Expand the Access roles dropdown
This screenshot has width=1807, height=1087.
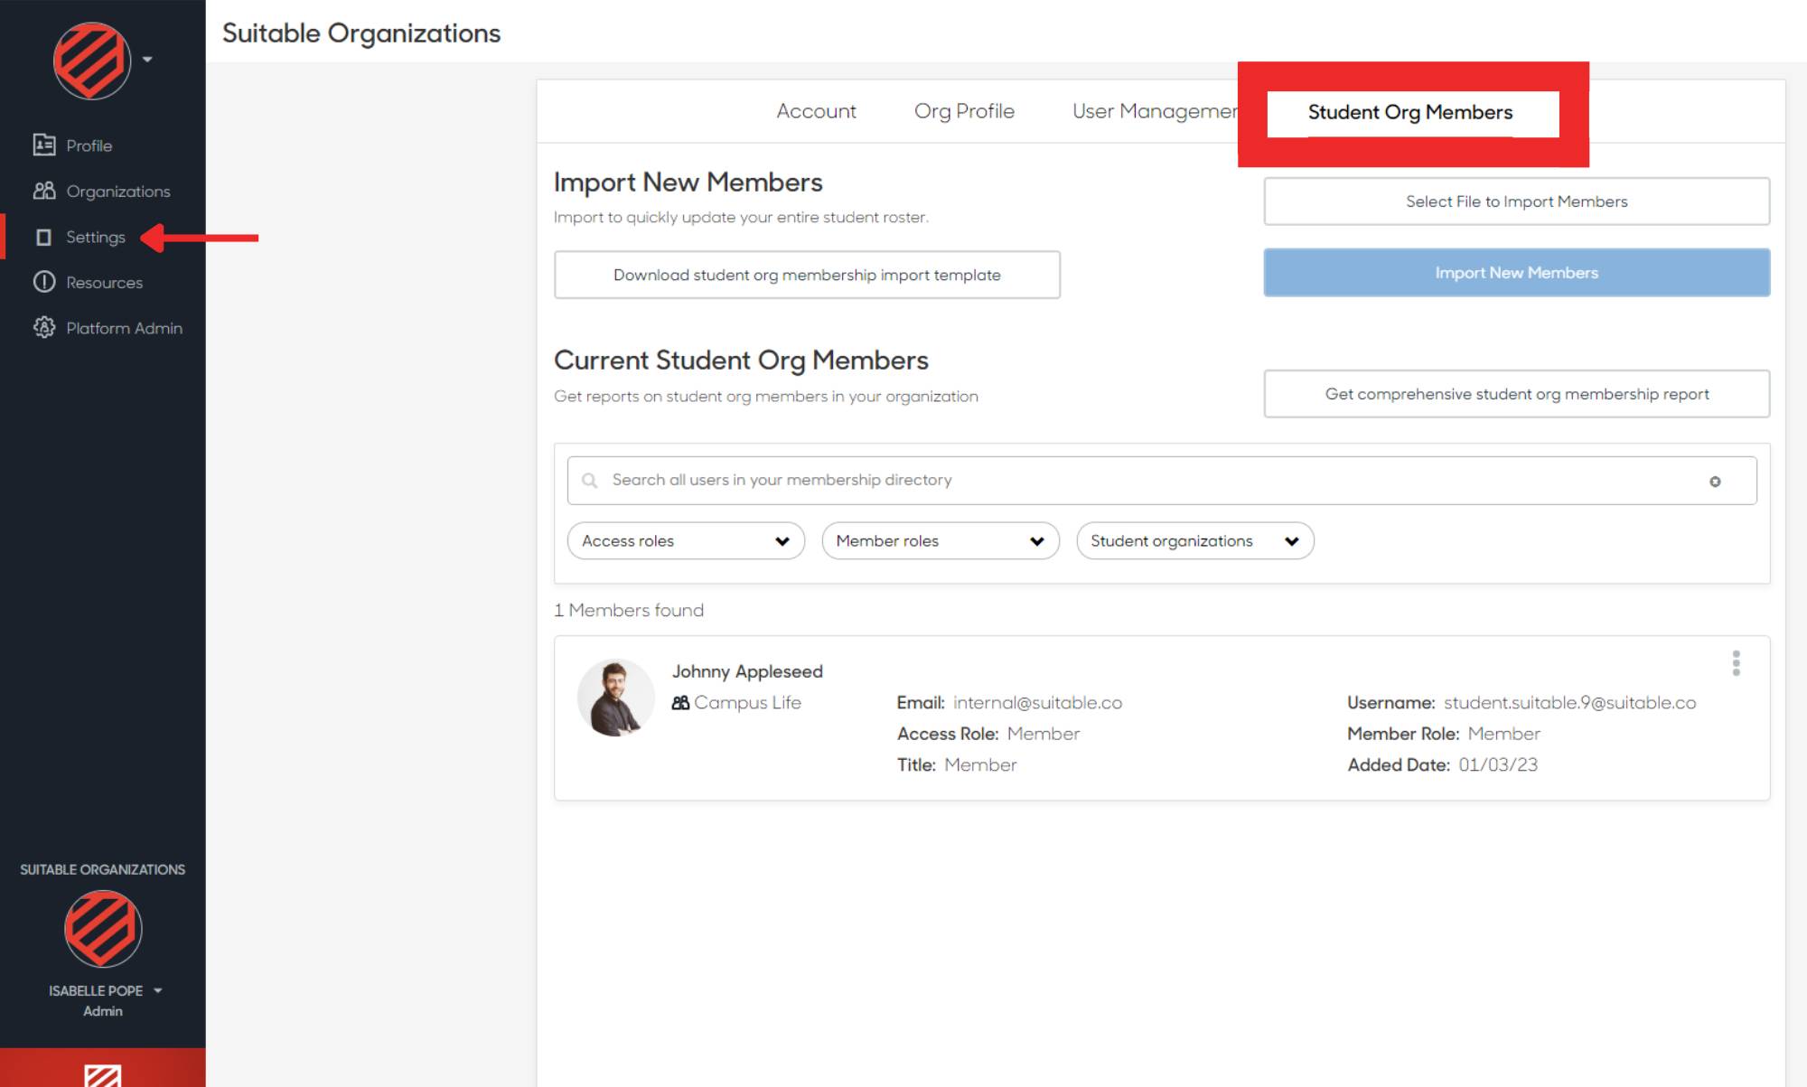click(686, 541)
